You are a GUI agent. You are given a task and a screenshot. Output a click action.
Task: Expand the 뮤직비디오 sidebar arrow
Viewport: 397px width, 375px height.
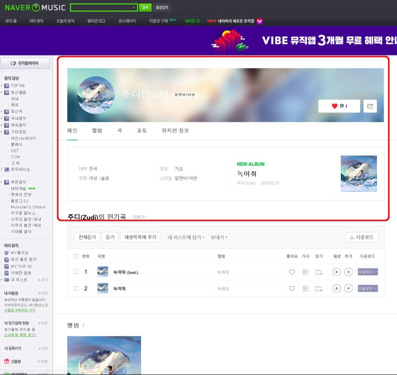click(x=2, y=169)
